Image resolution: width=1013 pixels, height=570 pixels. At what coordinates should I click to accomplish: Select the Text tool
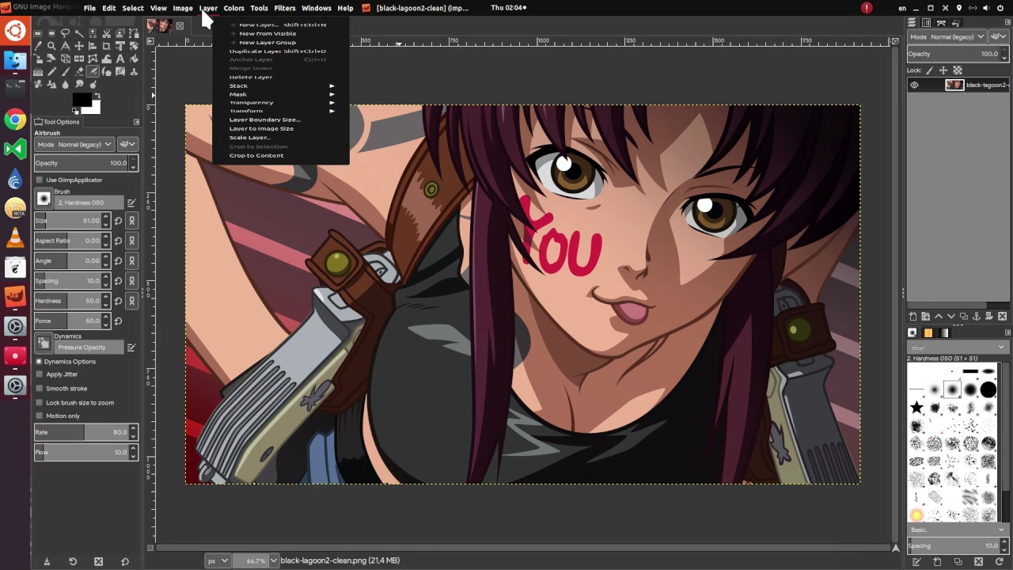click(x=120, y=59)
